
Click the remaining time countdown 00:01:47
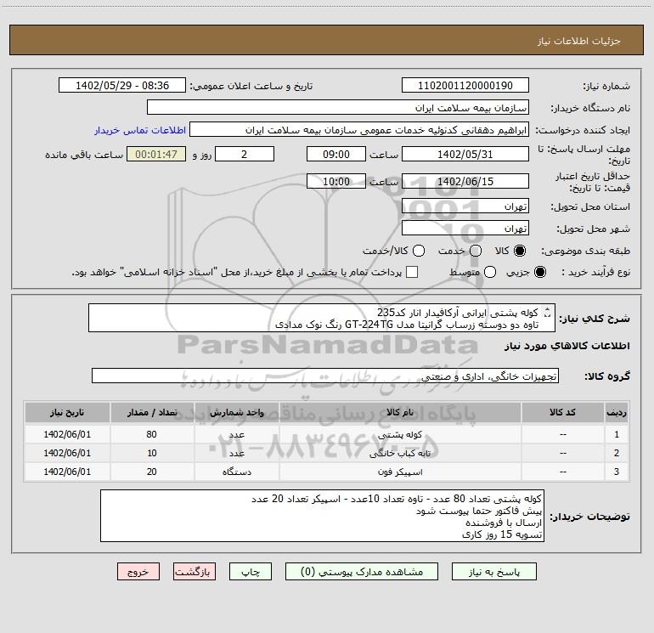click(x=156, y=154)
